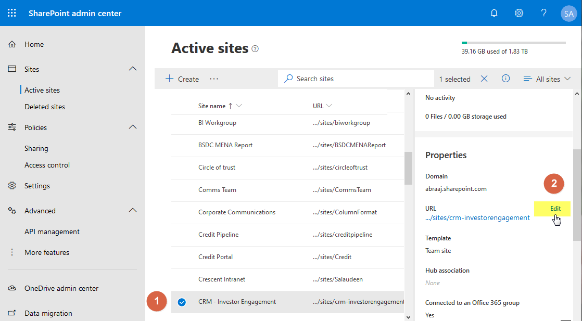582x321 pixels.
Task: Open the crm-investorengagement site link
Action: coord(477,217)
